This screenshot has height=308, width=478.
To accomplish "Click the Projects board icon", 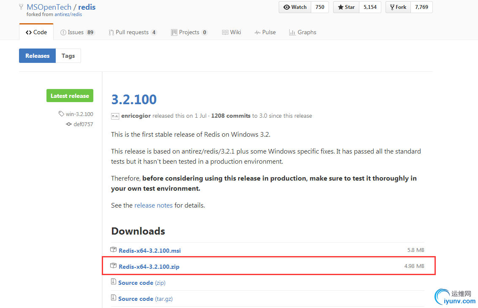I will [x=174, y=32].
